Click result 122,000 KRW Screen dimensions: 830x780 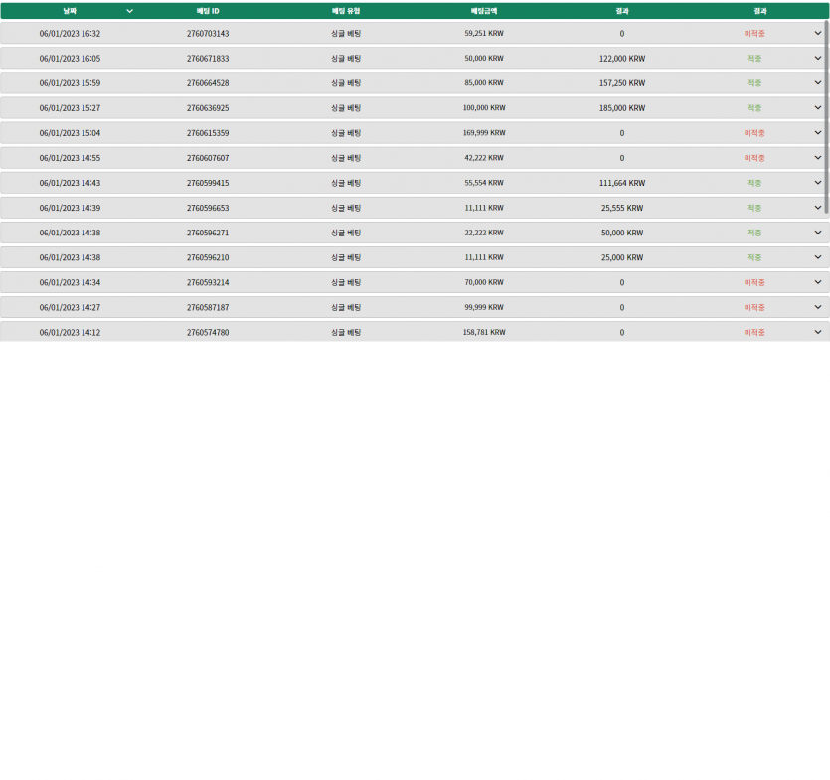(x=622, y=59)
